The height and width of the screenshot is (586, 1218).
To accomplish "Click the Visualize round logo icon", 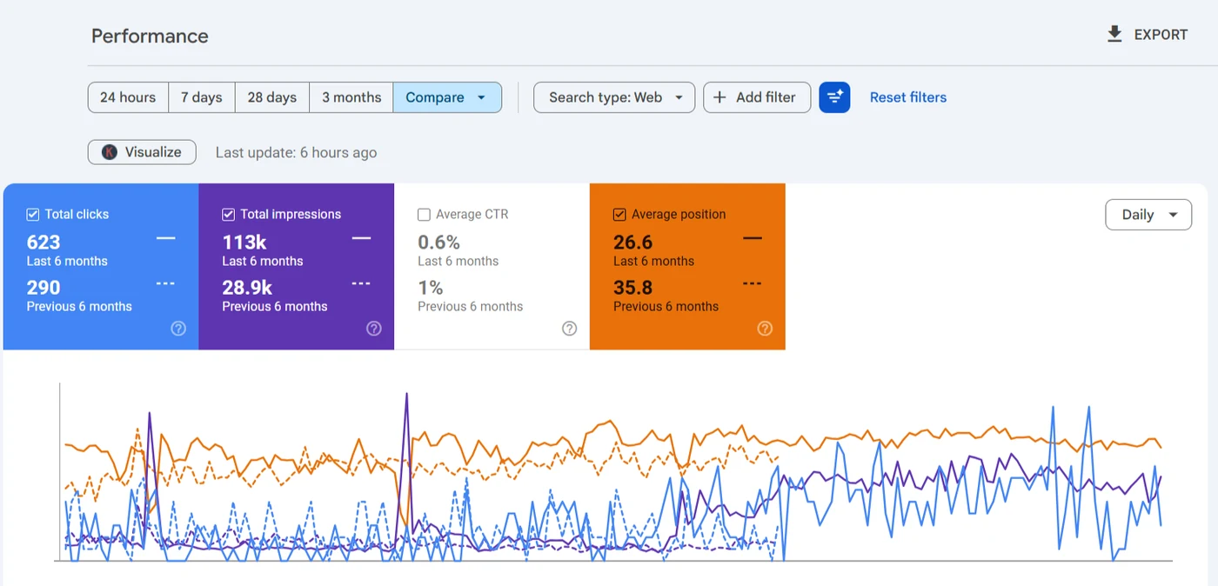I will pyautogui.click(x=110, y=152).
